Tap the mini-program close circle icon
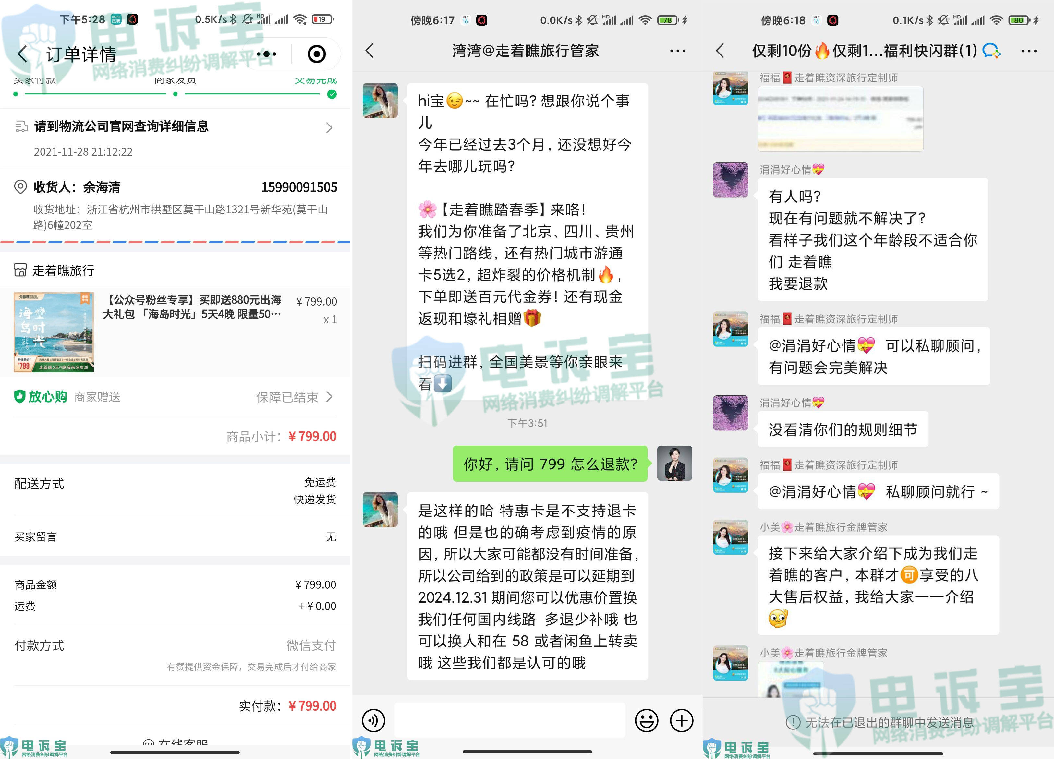 [x=317, y=54]
